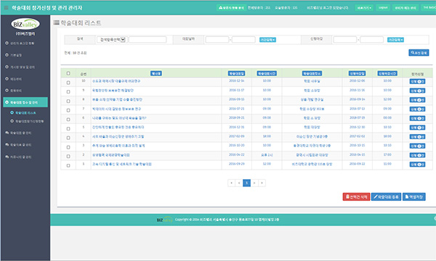Tick checkbox for row number 1
Viewport: 436px width, 261px height.
click(68, 165)
